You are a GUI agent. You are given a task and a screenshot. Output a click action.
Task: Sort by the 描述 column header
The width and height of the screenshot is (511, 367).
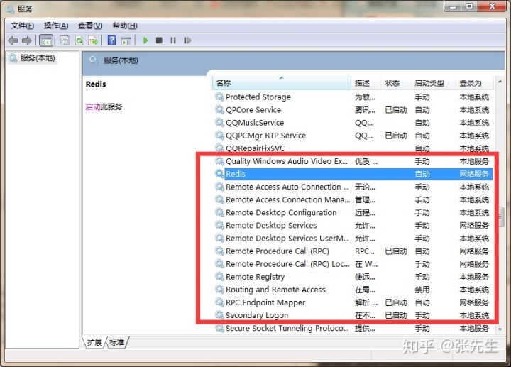[366, 83]
